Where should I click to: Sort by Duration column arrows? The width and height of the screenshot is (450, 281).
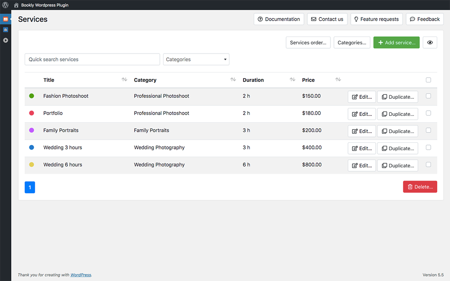tap(292, 79)
